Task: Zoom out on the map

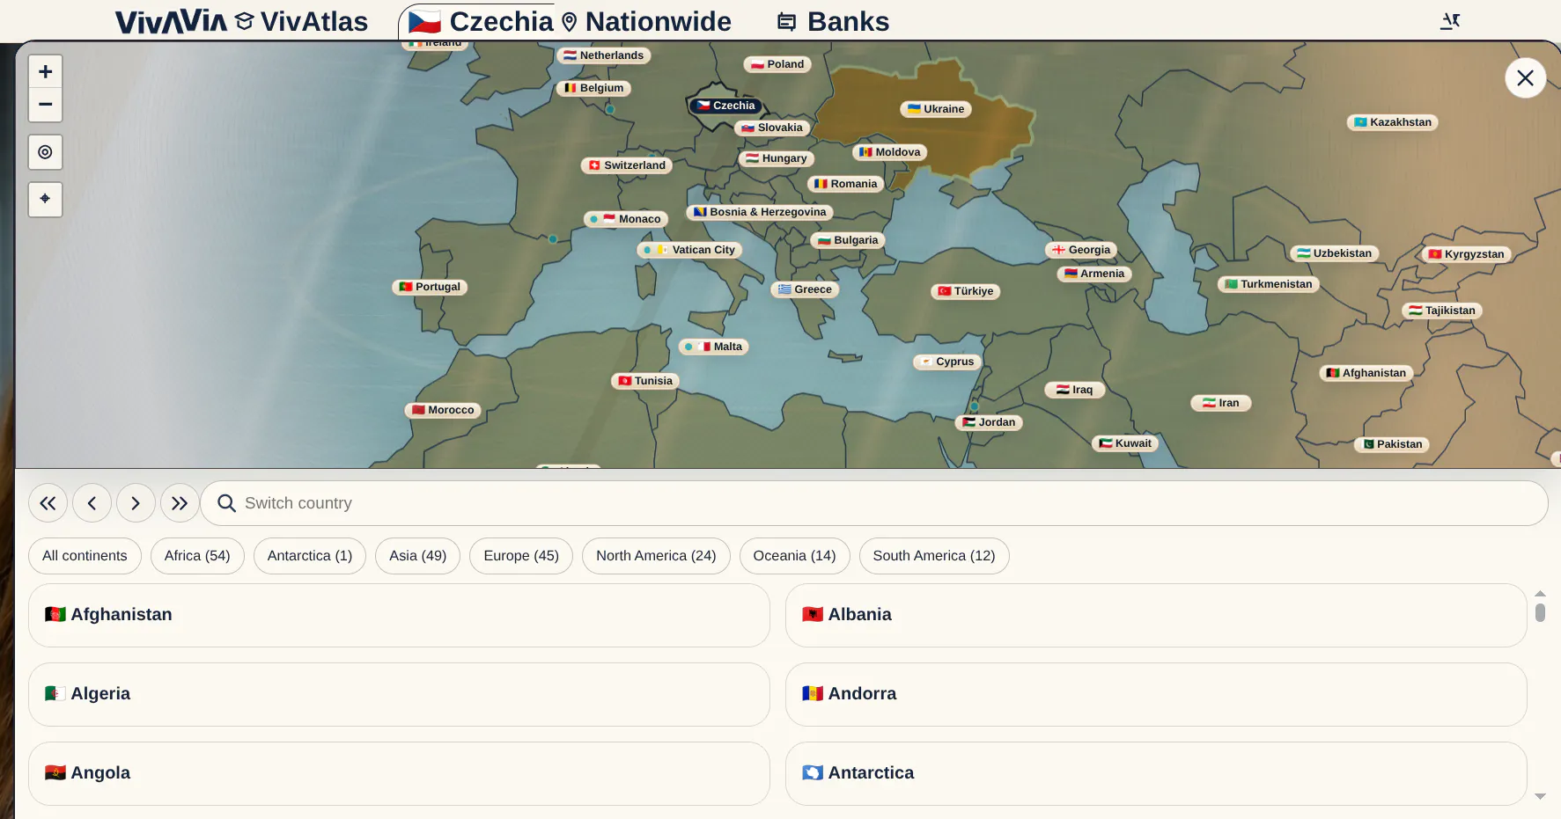Action: (x=45, y=105)
